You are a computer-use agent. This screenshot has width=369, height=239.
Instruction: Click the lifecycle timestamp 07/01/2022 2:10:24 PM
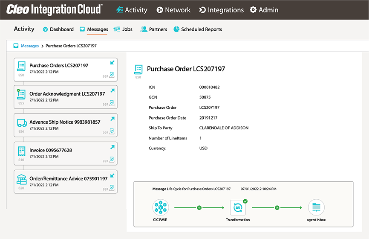click(258, 189)
